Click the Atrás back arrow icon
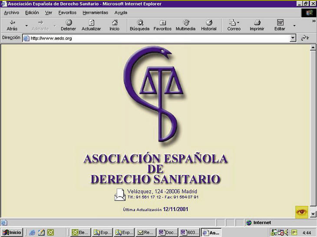 click(12, 23)
